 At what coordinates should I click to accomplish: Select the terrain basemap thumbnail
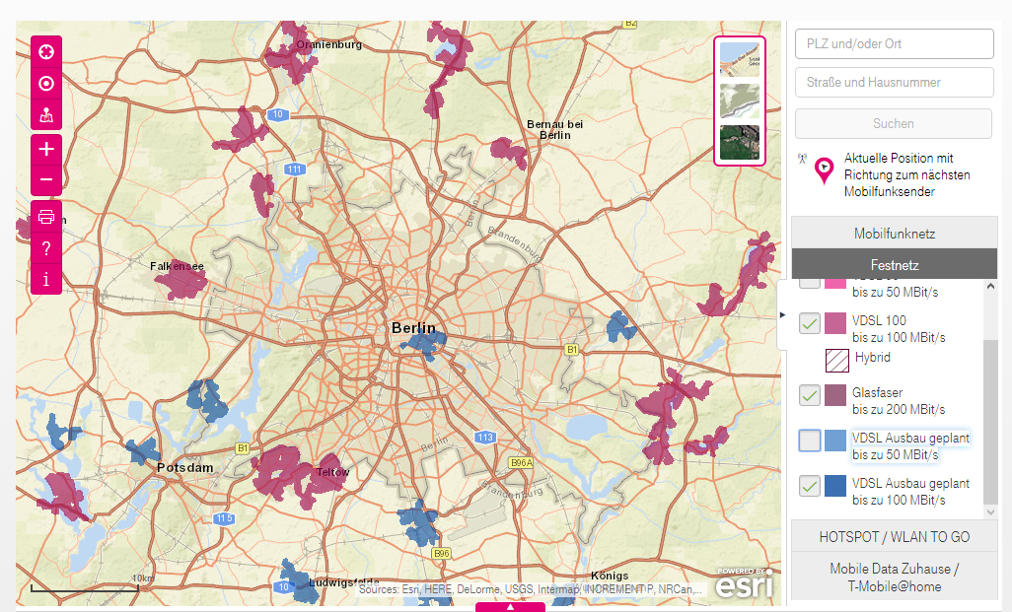coord(740,102)
